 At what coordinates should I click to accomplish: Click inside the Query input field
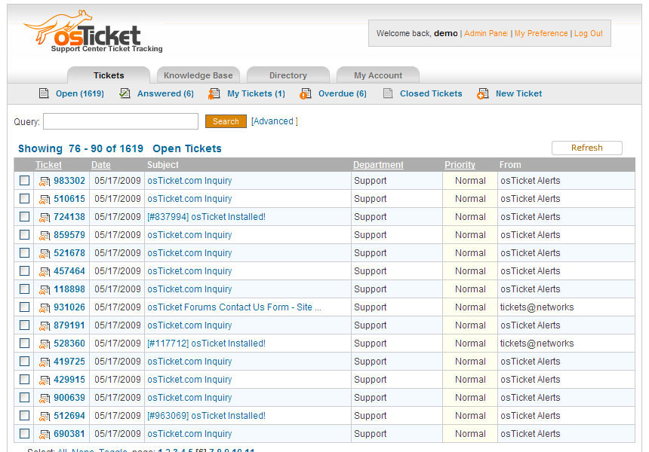tap(121, 121)
